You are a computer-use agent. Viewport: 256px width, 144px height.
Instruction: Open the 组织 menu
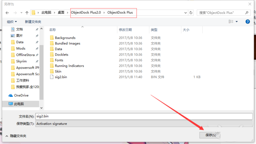(x=12, y=22)
